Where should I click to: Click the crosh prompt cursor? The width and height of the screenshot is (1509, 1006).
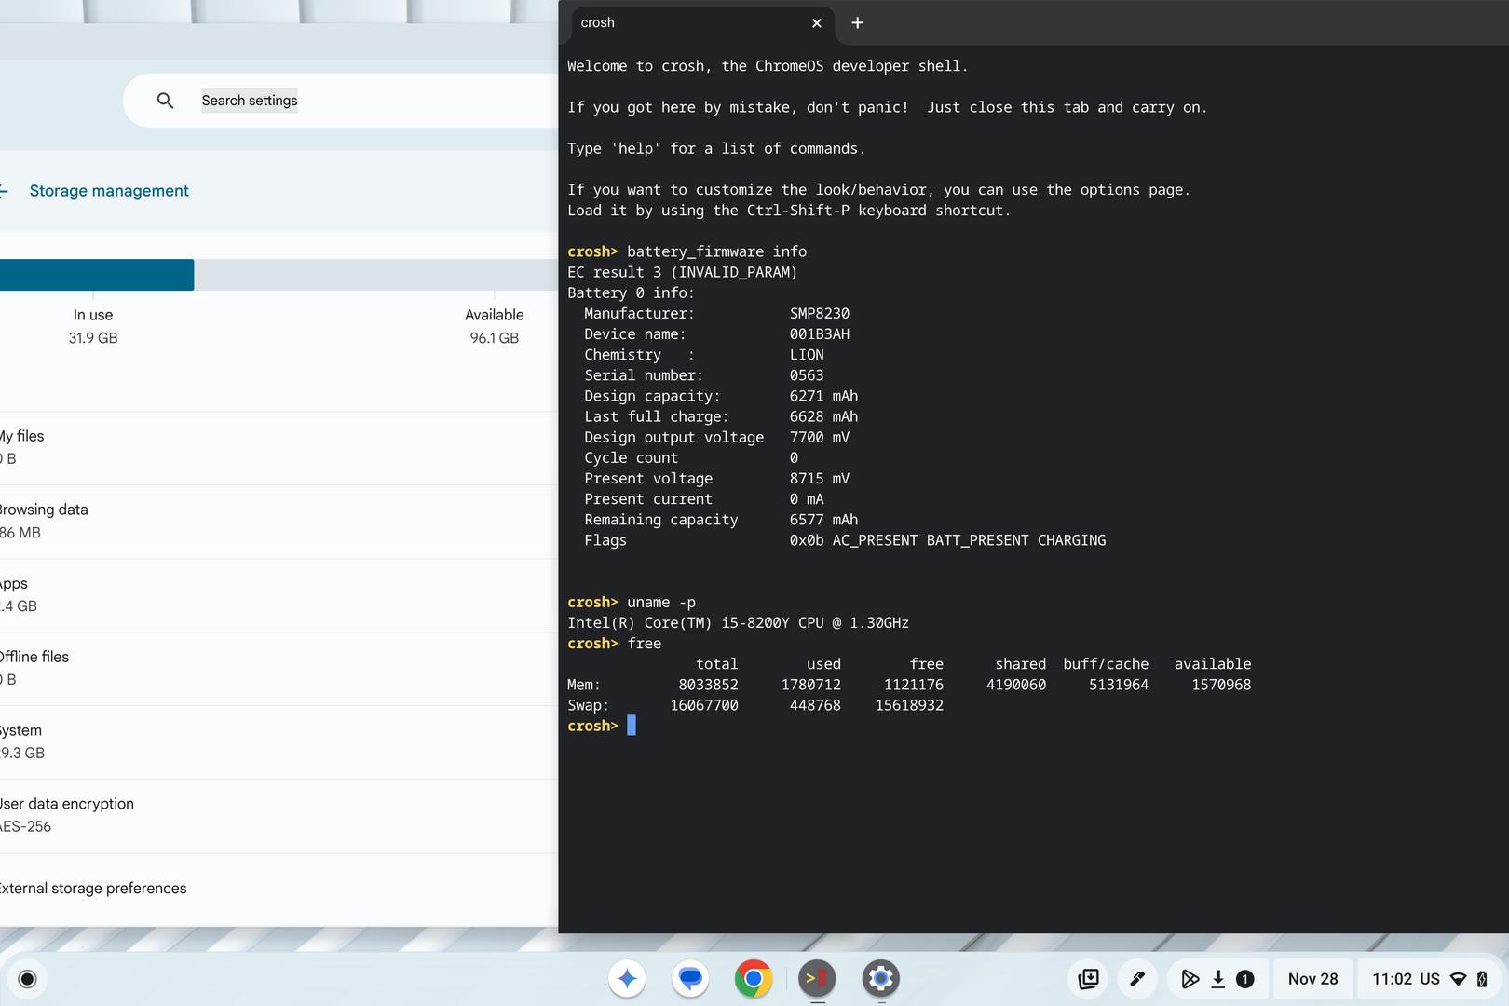click(x=632, y=726)
